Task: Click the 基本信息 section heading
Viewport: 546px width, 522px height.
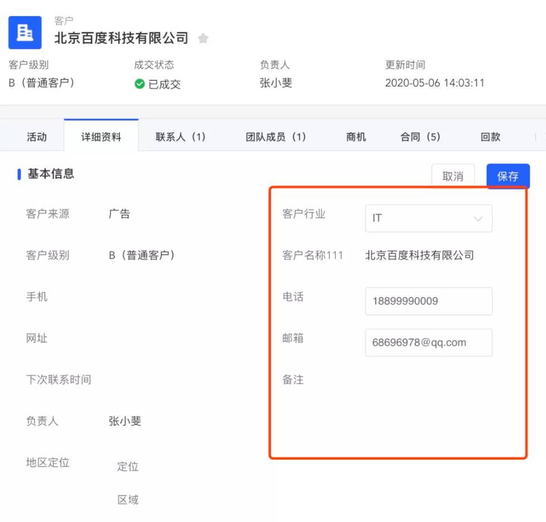Action: tap(51, 173)
